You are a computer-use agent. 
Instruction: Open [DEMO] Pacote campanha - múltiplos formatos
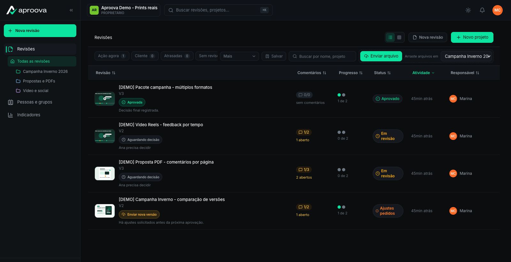(x=165, y=87)
